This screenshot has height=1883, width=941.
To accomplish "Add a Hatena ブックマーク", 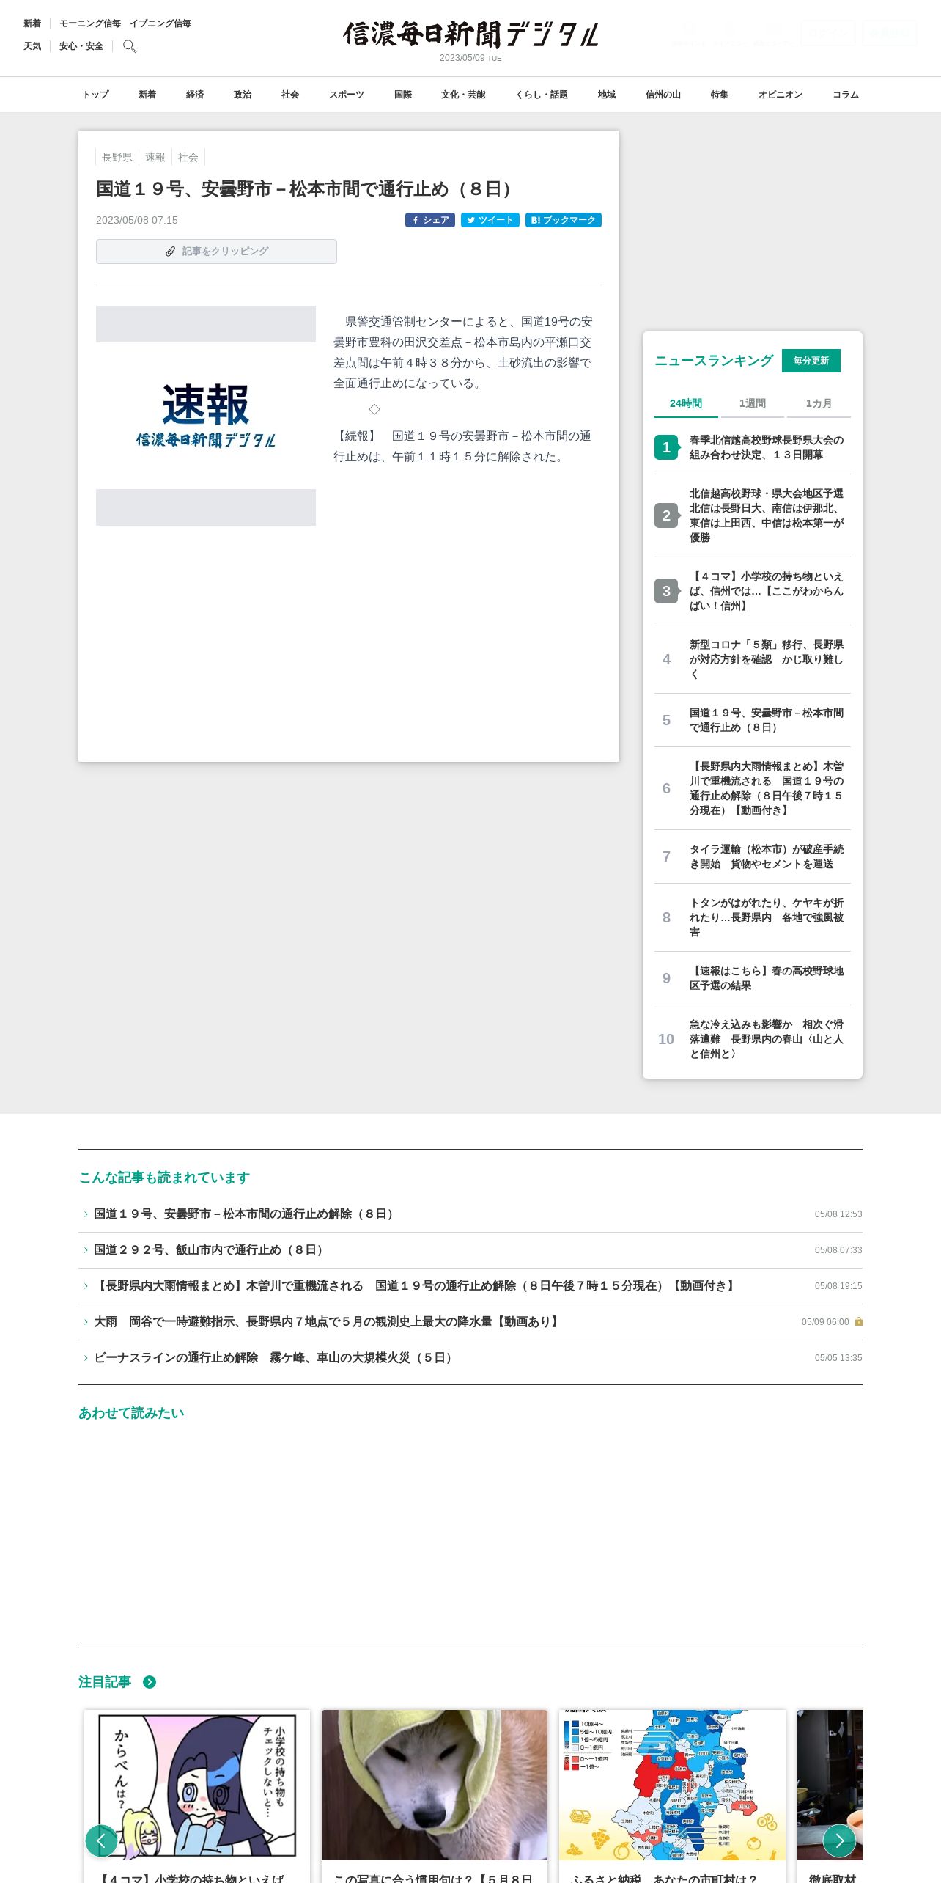I will click(564, 220).
